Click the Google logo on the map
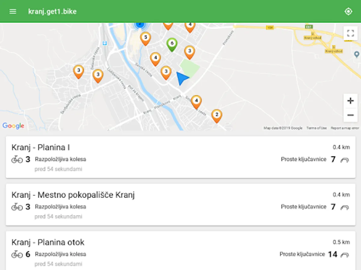This screenshot has width=361, height=270. pyautogui.click(x=13, y=126)
